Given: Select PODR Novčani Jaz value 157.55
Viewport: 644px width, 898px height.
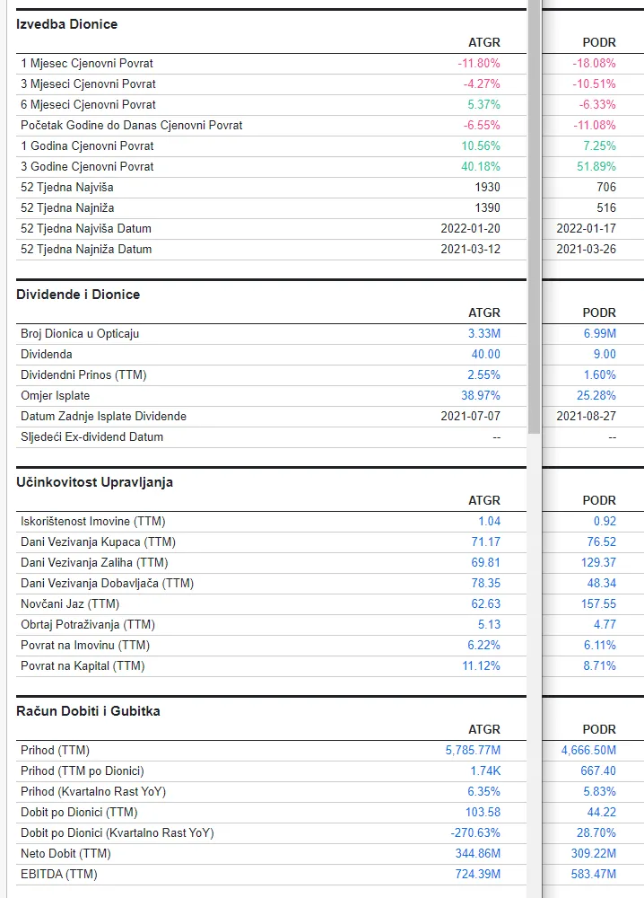Looking at the screenshot, I should (x=597, y=604).
